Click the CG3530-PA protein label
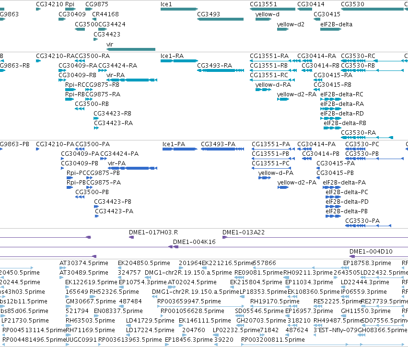408x347 pixels. click(362, 221)
